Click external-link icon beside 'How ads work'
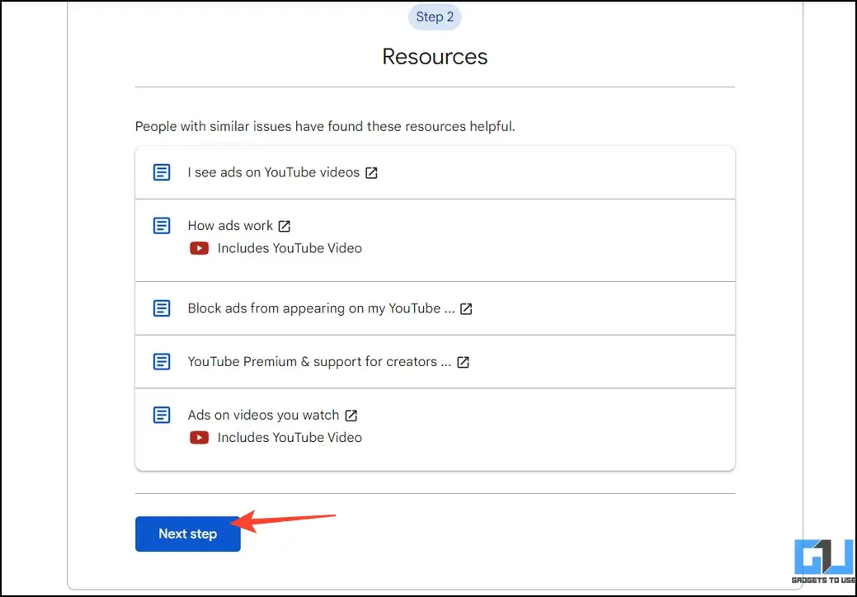Image resolution: width=857 pixels, height=597 pixels. [x=285, y=226]
